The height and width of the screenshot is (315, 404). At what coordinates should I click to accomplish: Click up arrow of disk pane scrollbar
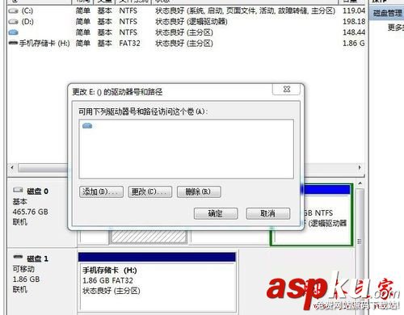[360, 183]
